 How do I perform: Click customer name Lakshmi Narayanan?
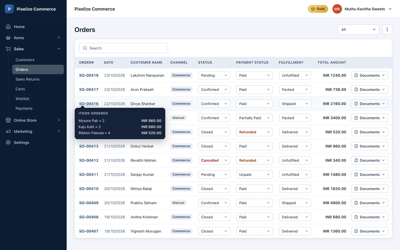147,75
